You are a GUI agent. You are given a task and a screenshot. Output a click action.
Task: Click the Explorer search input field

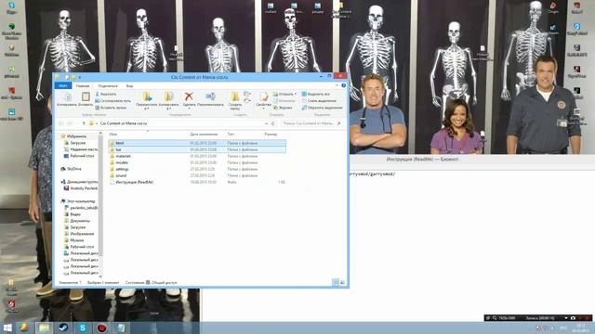click(311, 123)
